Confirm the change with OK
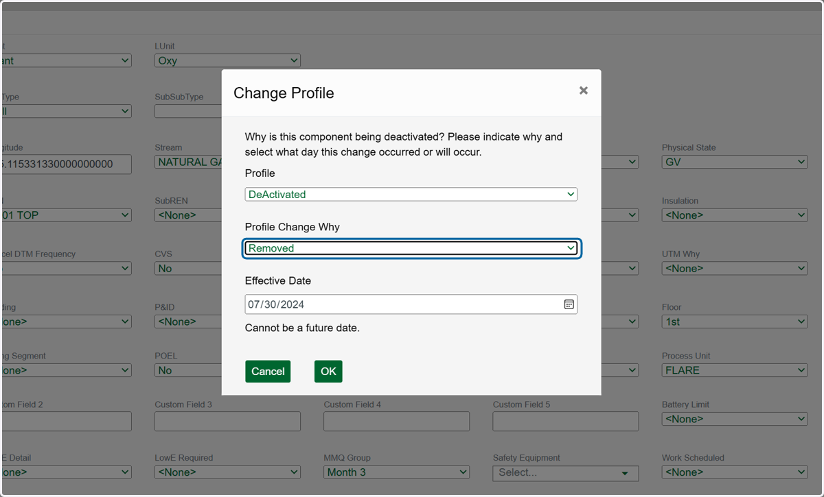Screen dimensions: 824x497 [328, 372]
